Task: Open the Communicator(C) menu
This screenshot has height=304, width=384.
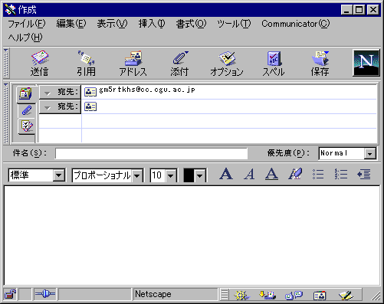Action: point(296,24)
